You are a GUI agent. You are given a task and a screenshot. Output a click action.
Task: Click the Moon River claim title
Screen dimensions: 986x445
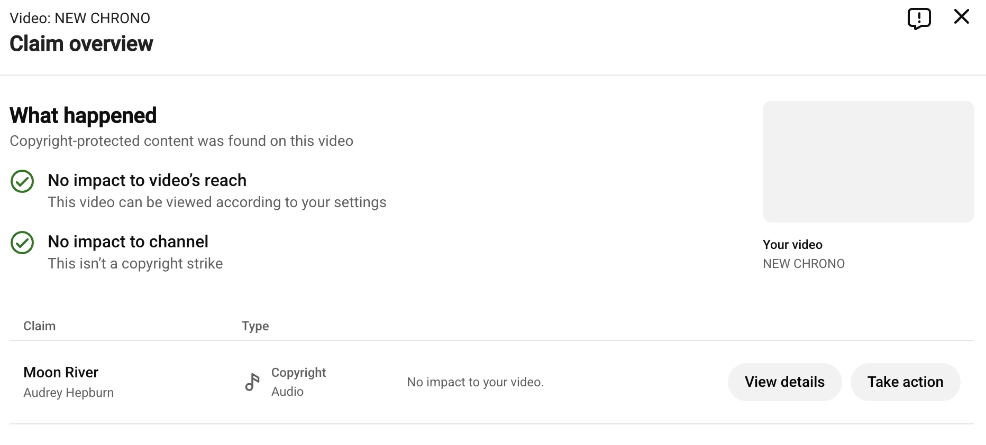(x=61, y=373)
